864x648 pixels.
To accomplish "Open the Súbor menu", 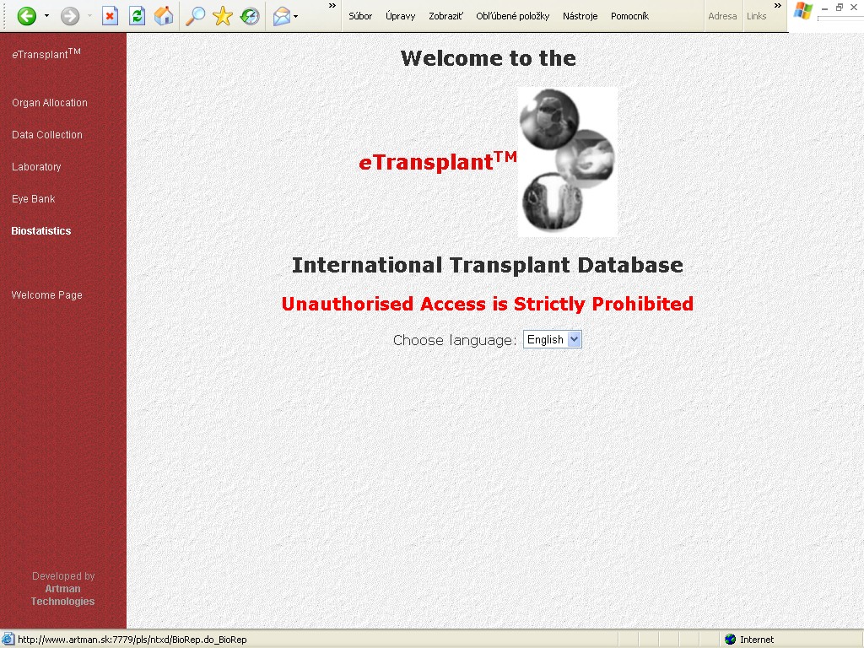I will click(360, 16).
